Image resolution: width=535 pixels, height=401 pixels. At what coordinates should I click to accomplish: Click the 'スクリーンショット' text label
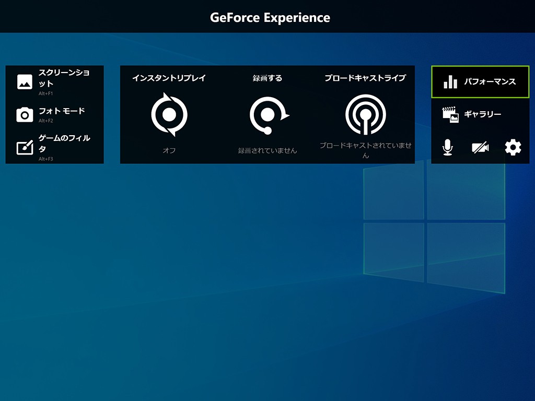click(64, 78)
